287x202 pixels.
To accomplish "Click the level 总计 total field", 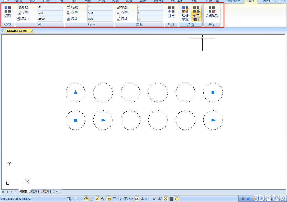I will (x=150, y=19).
